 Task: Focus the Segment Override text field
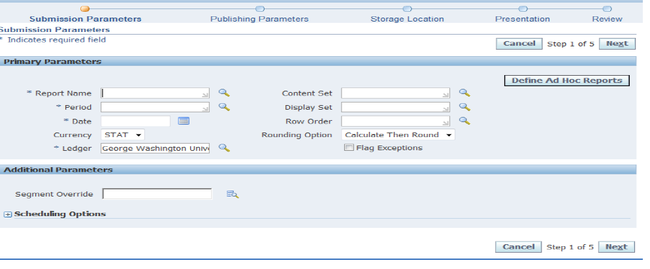click(x=157, y=194)
